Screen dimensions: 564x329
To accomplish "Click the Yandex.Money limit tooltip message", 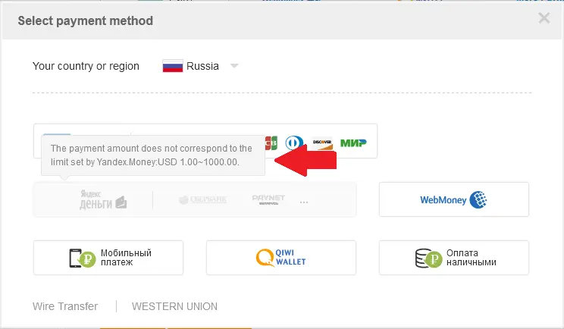I will [153, 155].
